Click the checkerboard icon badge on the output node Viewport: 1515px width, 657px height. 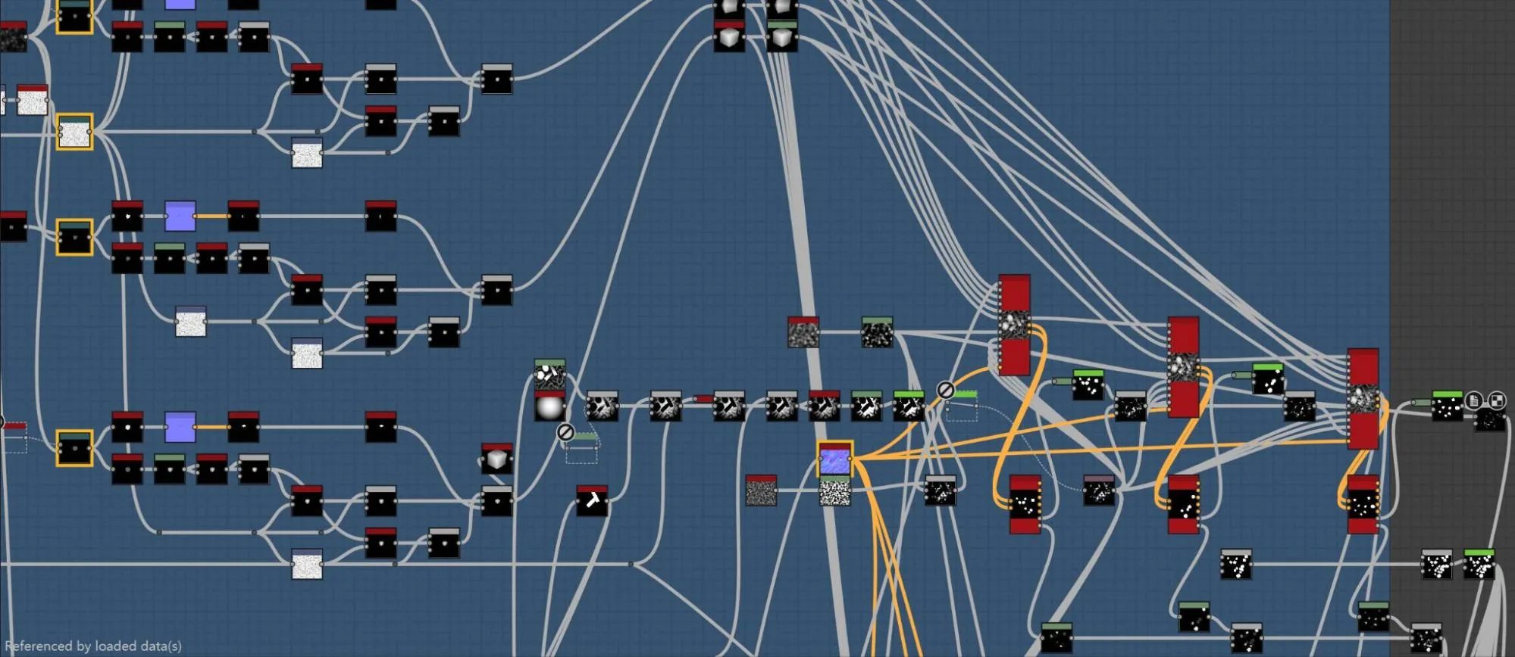(x=1497, y=400)
